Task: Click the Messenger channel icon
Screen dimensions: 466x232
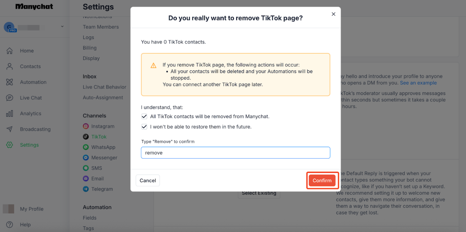Action: click(86, 157)
